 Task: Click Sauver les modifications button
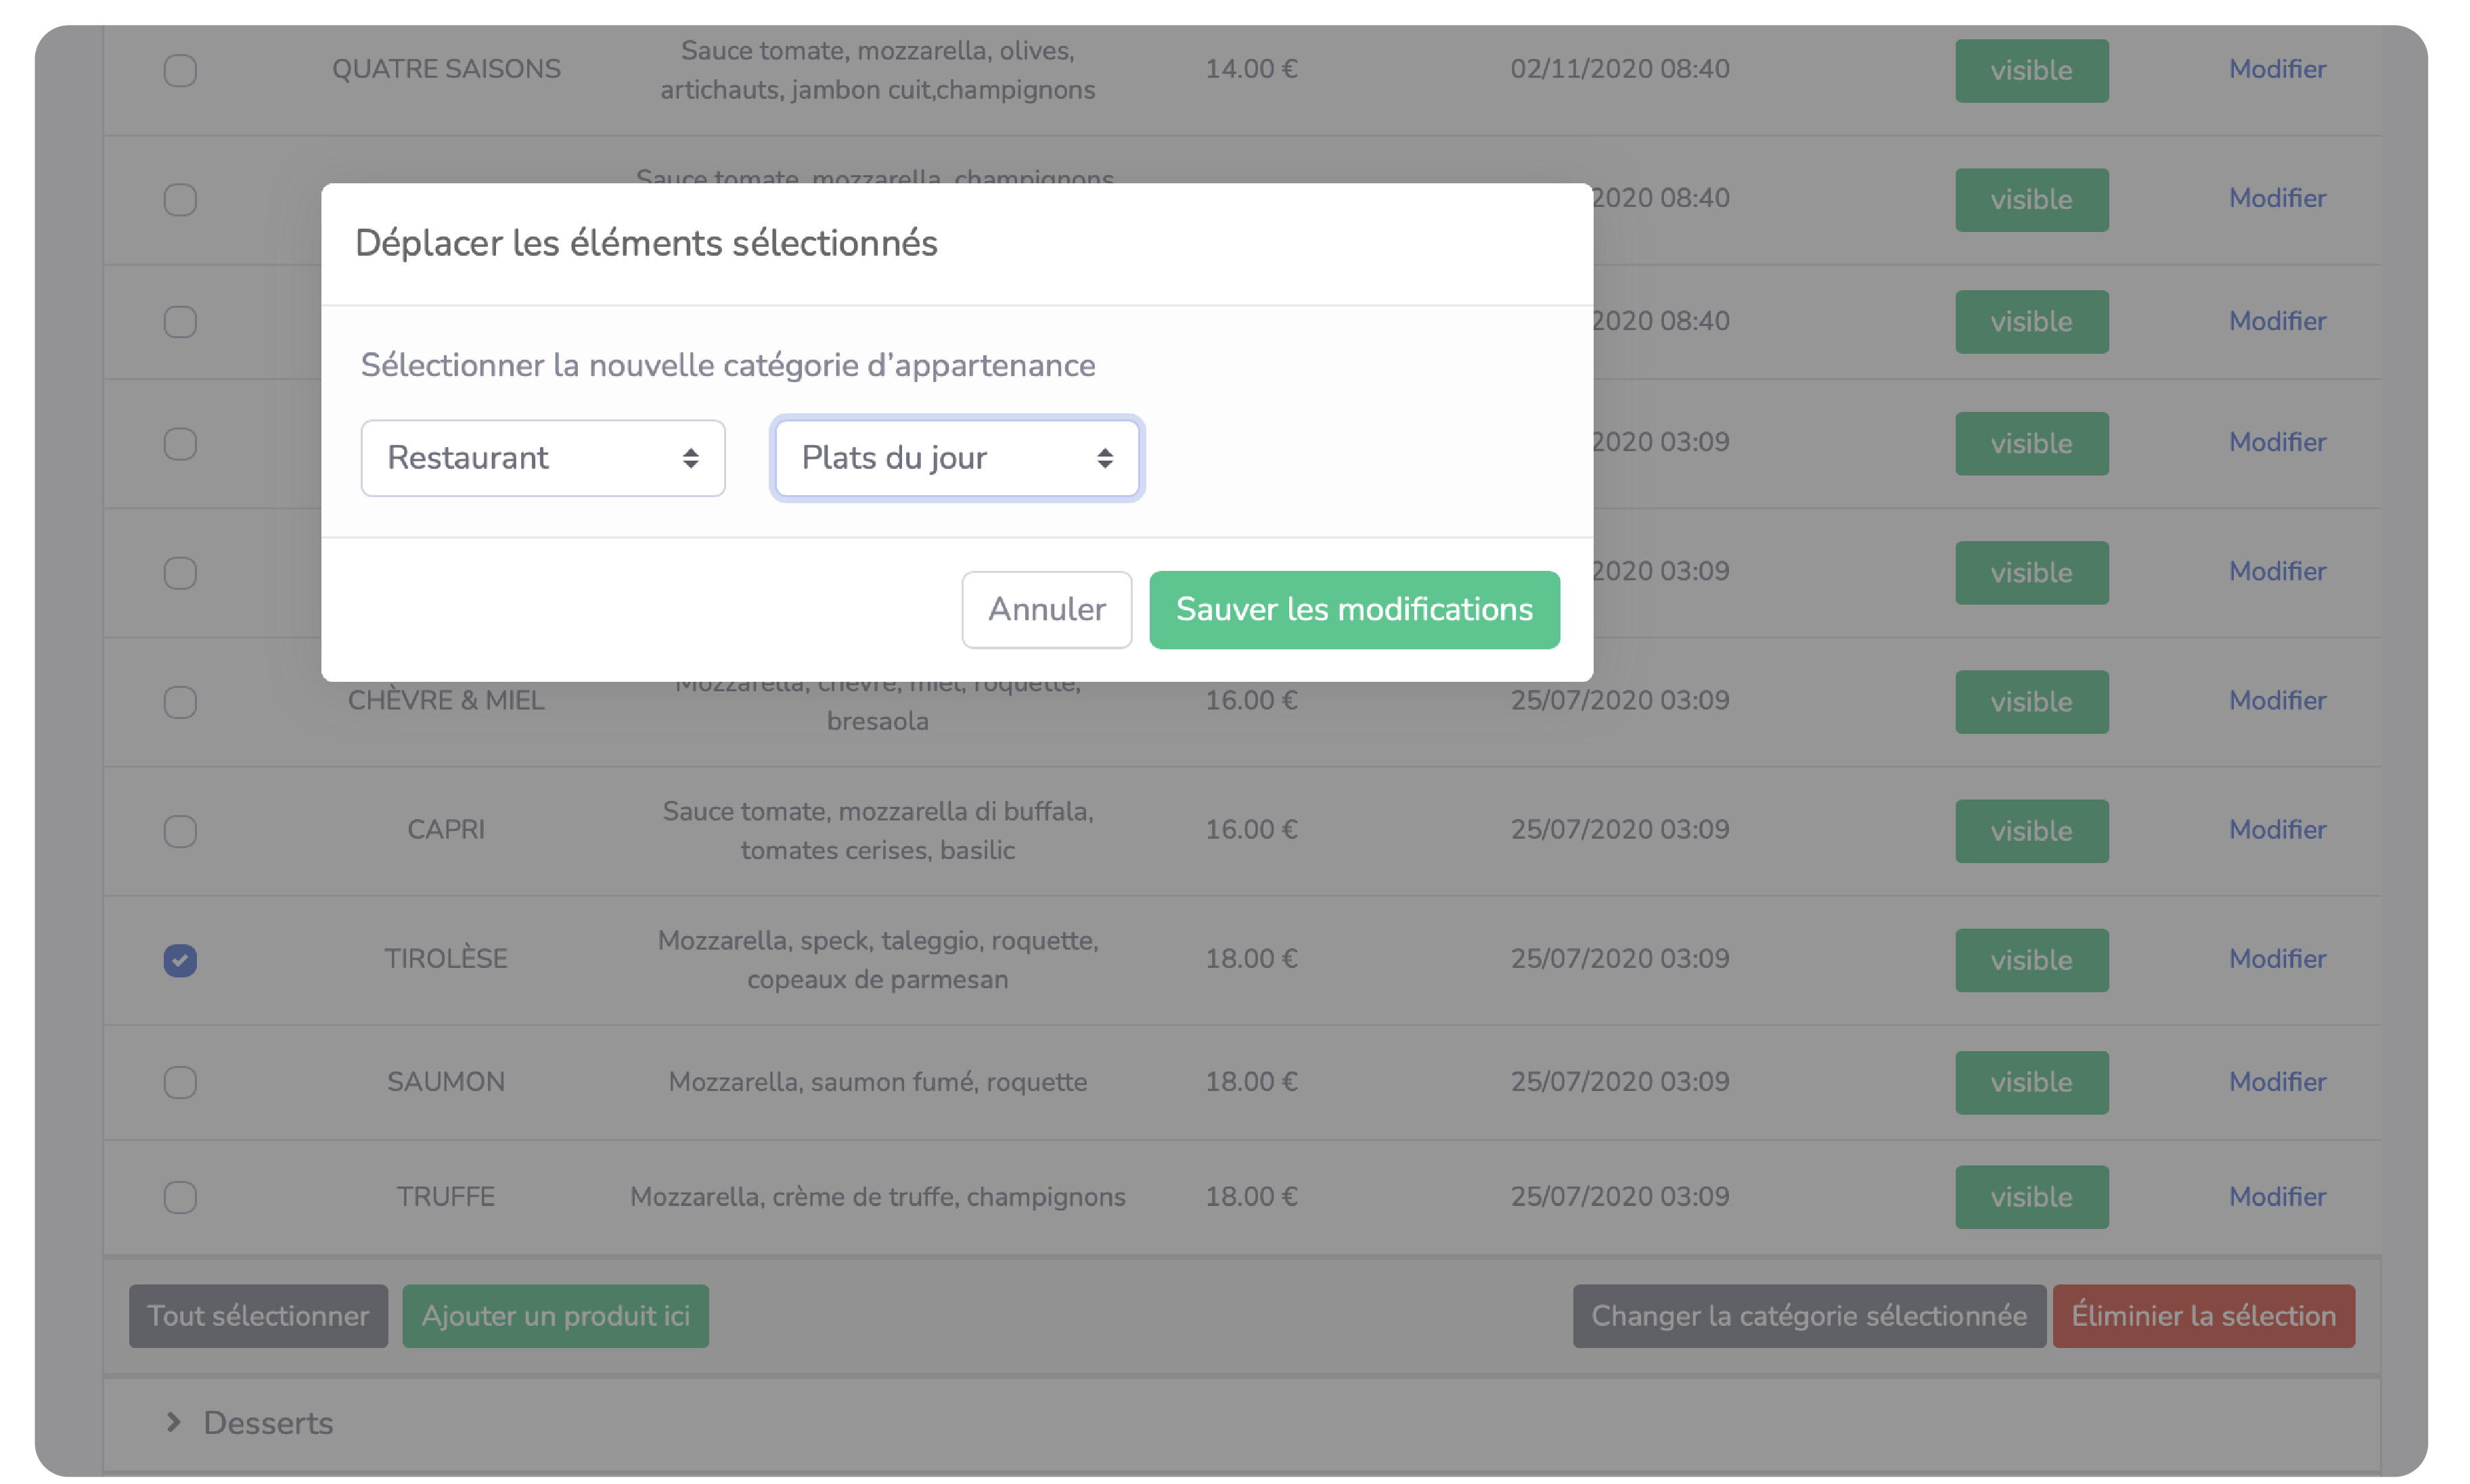1353,610
